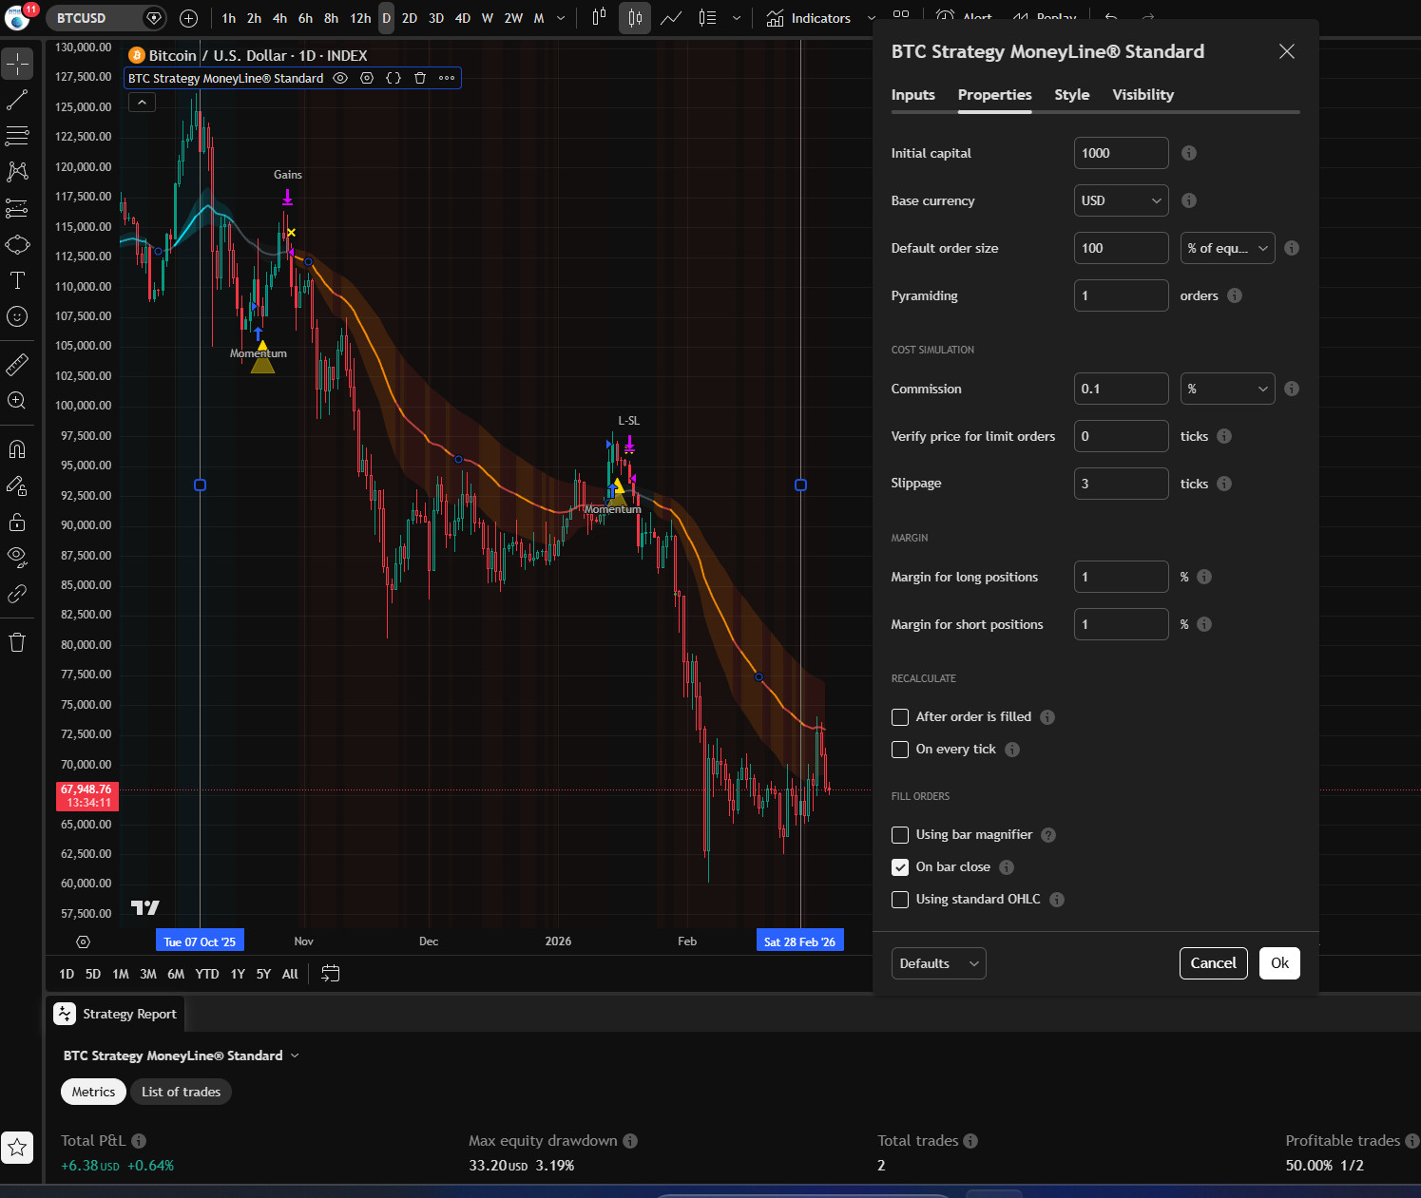The width and height of the screenshot is (1421, 1198).
Task: Open the Fibonacci retracement tools
Action: point(17,136)
